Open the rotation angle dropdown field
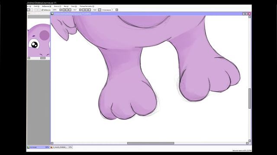The image size is (277, 155). [76, 10]
